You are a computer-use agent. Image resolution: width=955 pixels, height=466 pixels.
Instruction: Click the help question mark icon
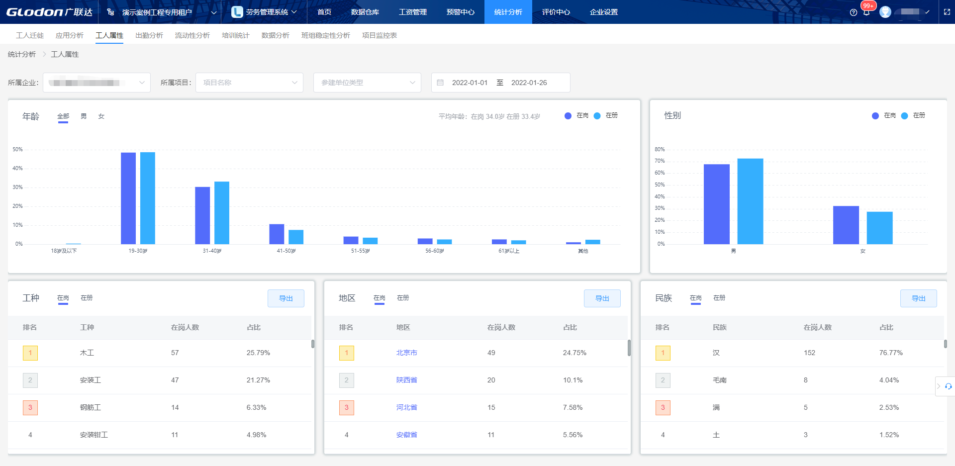(854, 12)
